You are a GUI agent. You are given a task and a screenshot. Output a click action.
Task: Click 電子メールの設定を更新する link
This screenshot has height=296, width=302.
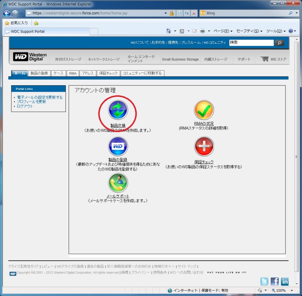point(40,97)
